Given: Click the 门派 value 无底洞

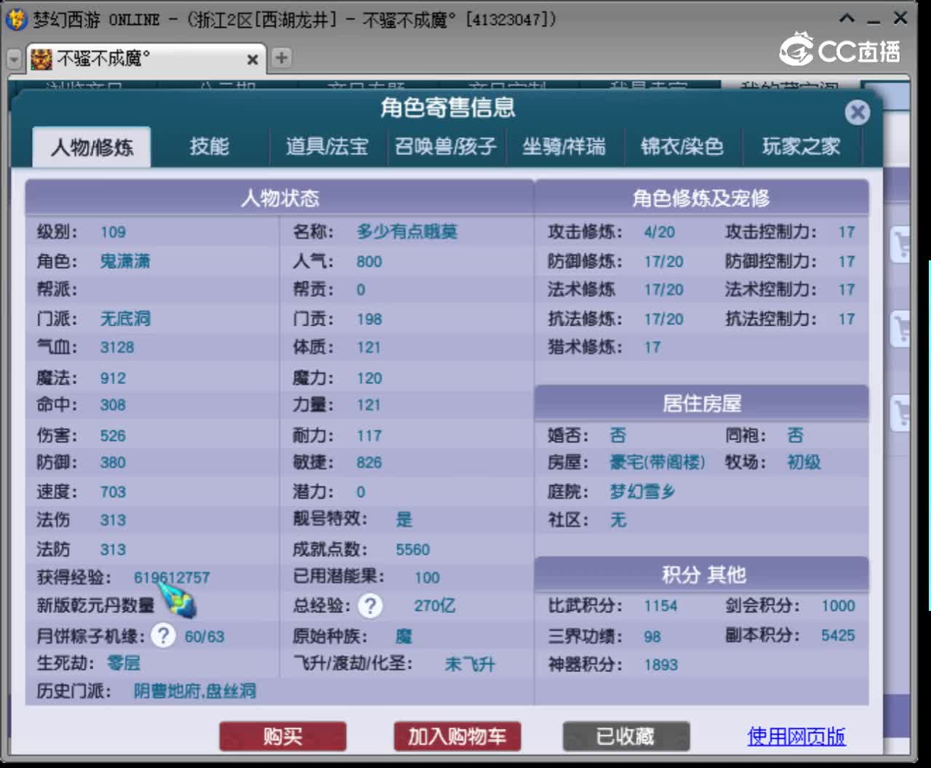Looking at the screenshot, I should tap(125, 319).
